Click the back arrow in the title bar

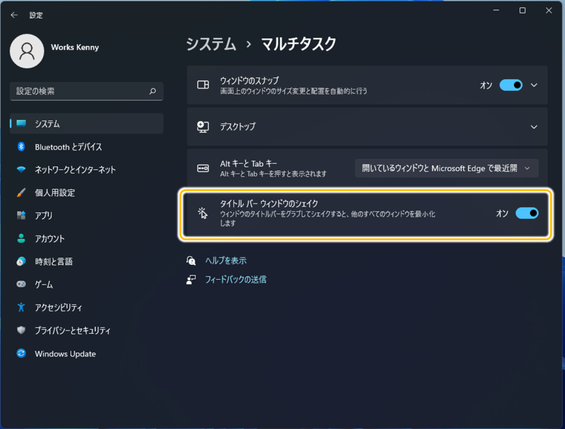[x=14, y=15]
